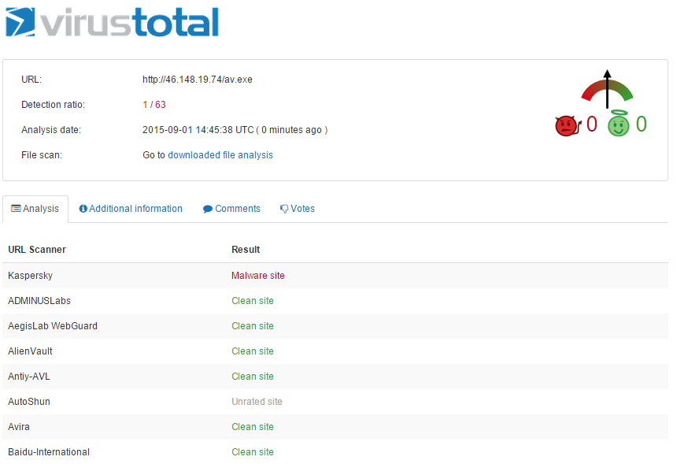Screen dimensions: 677x464
Task: Click Avira Clean site result
Action: [x=253, y=427]
